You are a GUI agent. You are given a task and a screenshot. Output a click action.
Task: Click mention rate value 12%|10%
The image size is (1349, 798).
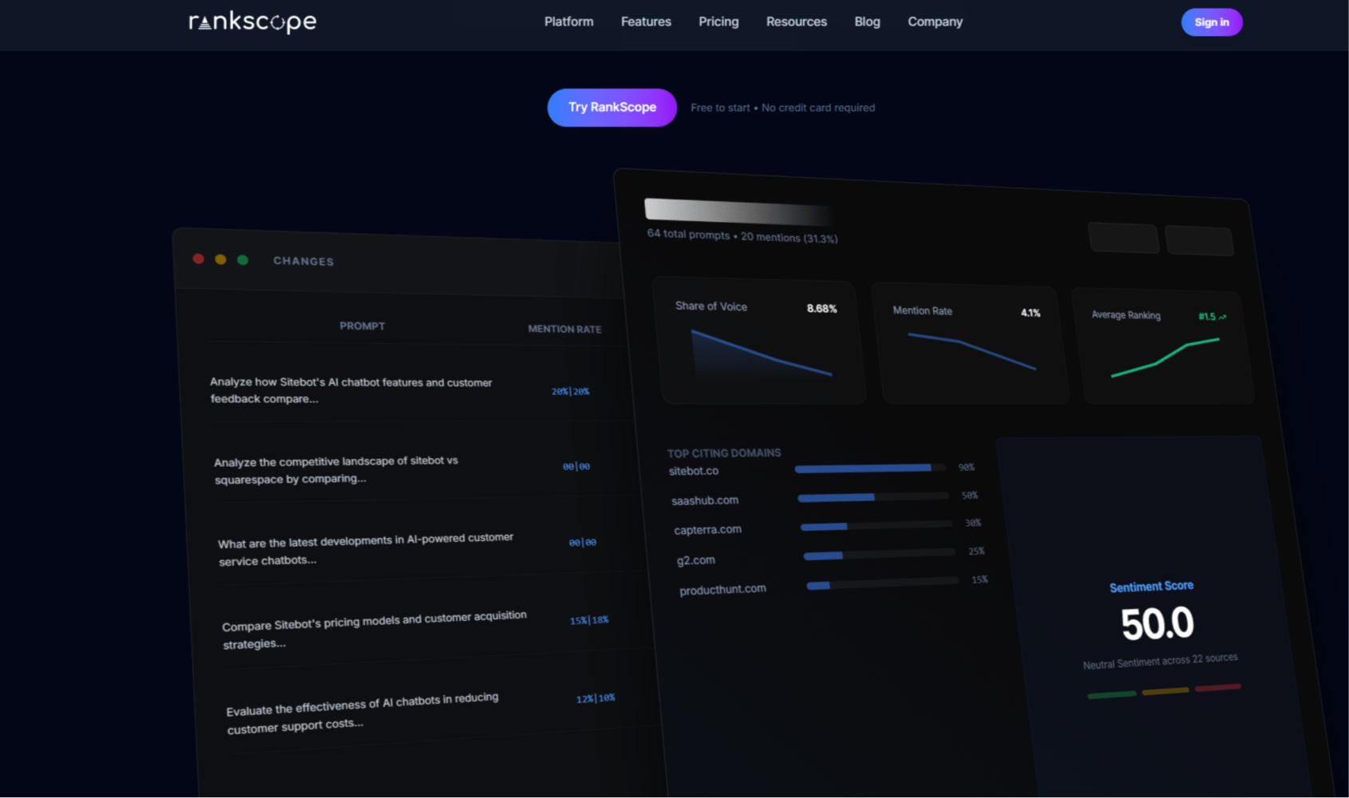(x=595, y=698)
